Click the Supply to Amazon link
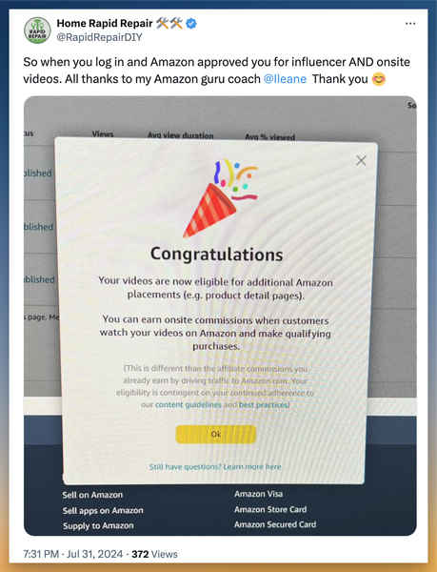Image resolution: width=437 pixels, height=572 pixels. [98, 526]
